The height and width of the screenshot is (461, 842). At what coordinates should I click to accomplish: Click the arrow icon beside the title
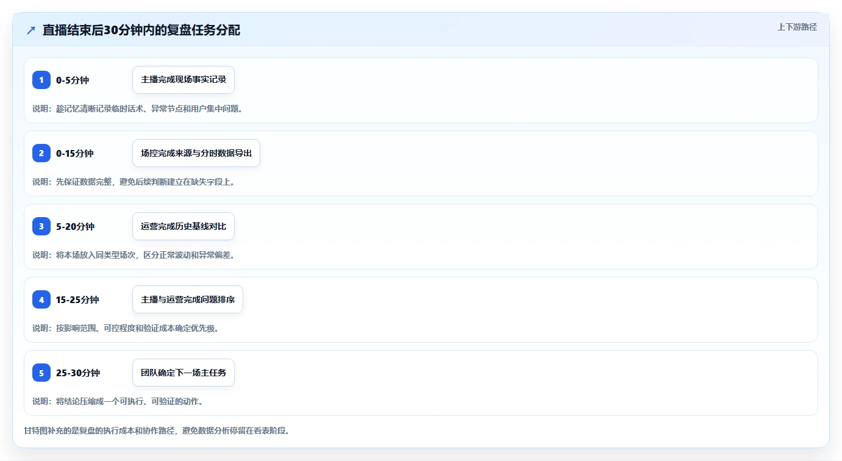click(31, 30)
